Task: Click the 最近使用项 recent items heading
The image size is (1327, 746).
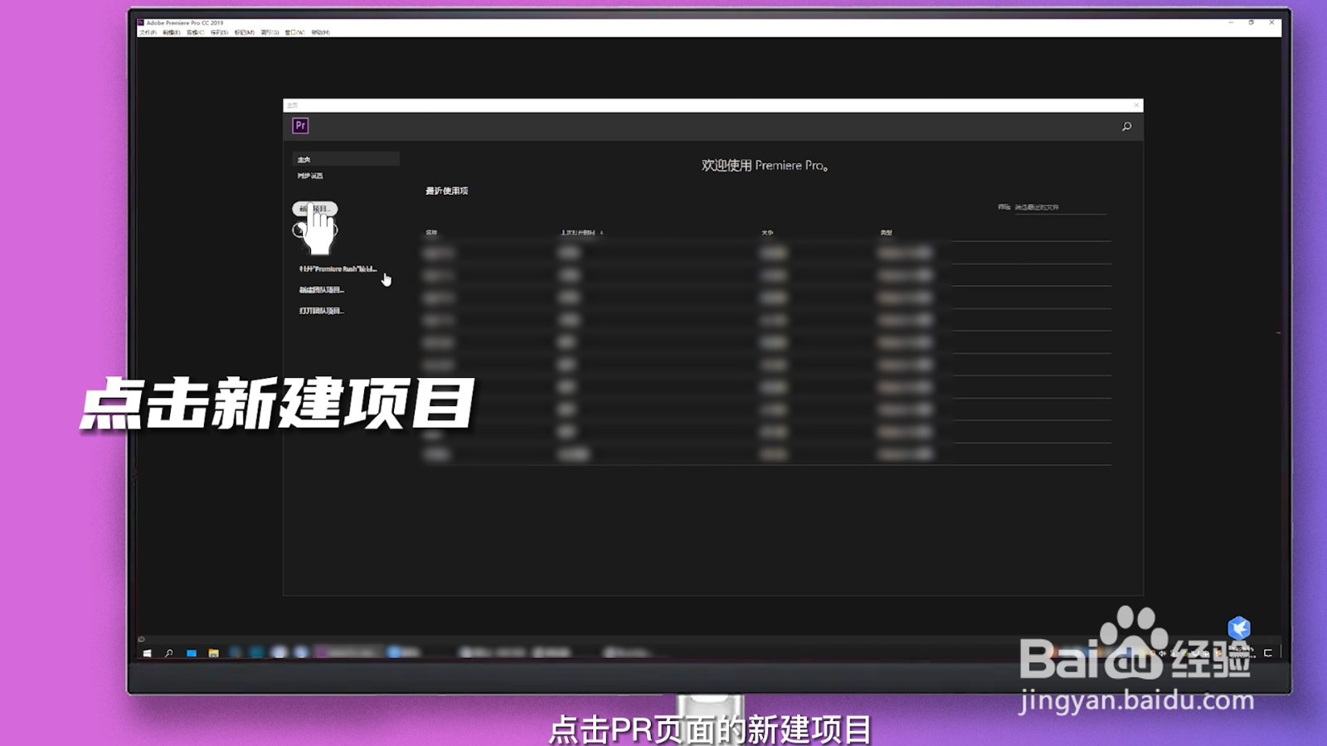Action: (447, 191)
